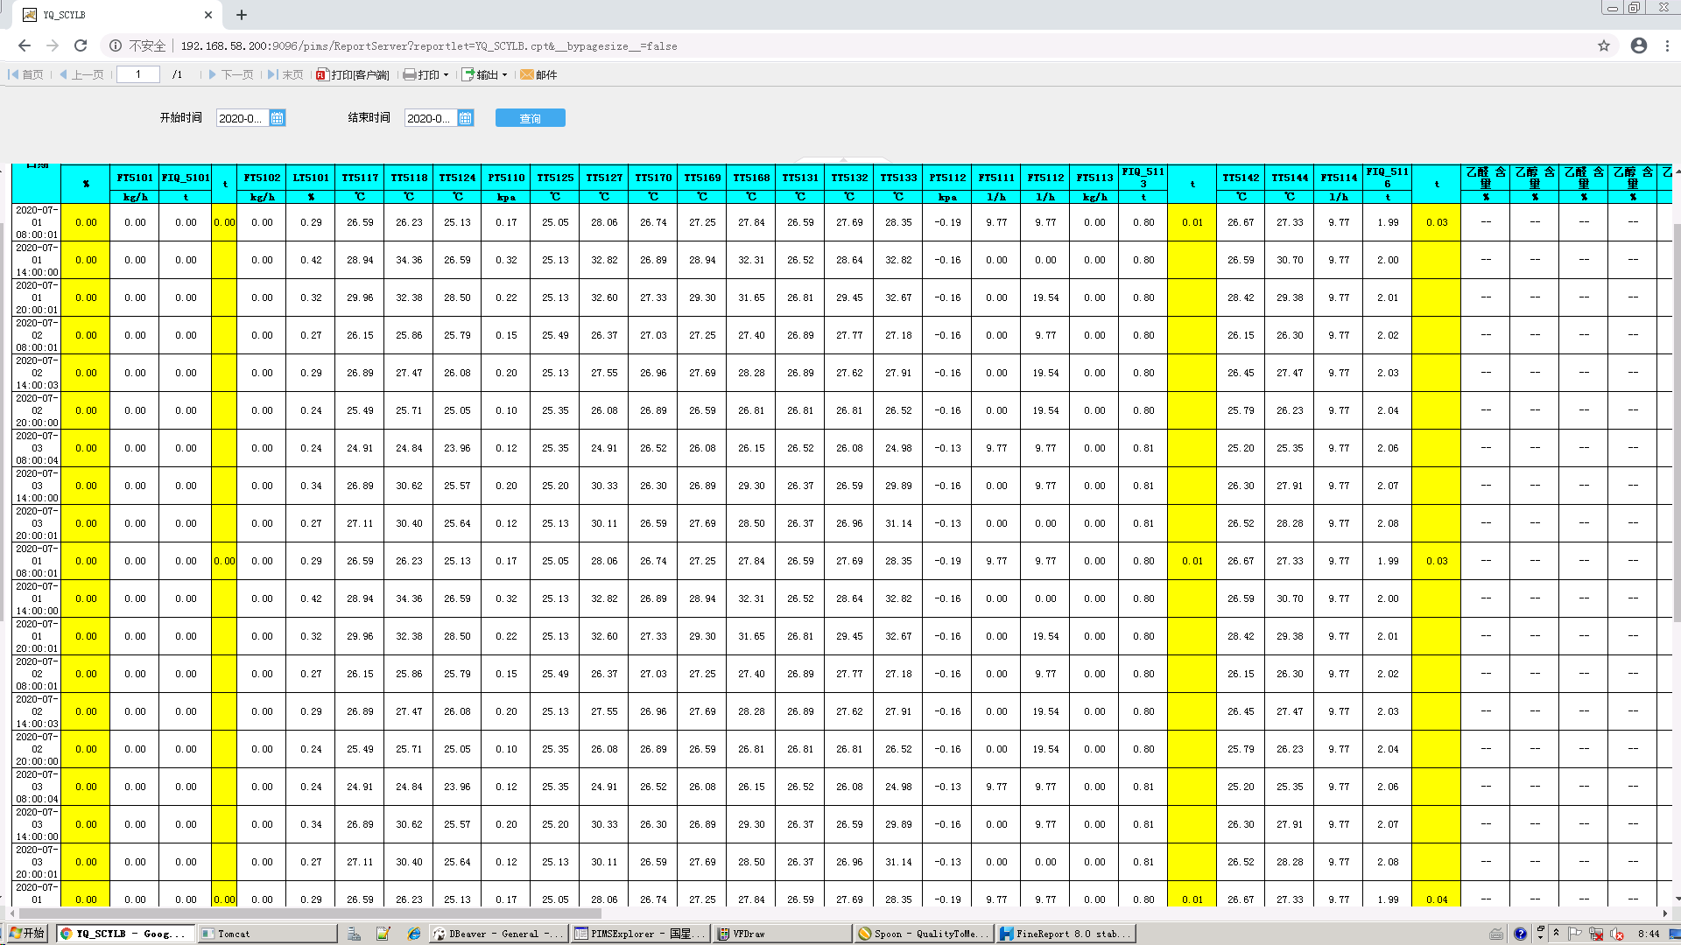Open the Windows 开始 start menu

point(27,934)
